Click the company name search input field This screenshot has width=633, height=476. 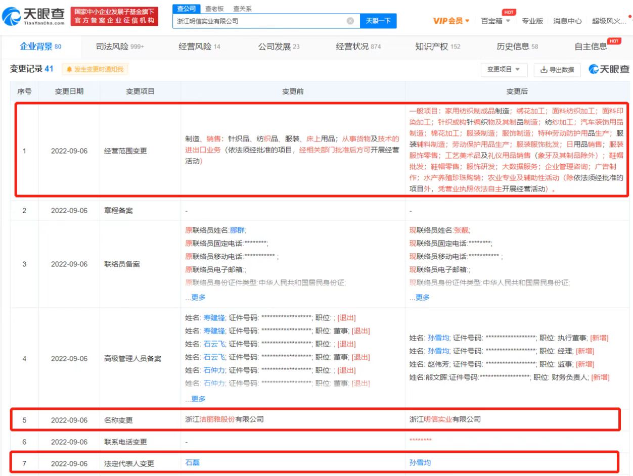click(258, 21)
